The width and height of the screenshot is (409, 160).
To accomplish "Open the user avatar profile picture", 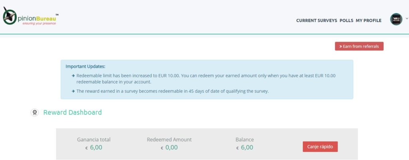I will click(x=396, y=19).
